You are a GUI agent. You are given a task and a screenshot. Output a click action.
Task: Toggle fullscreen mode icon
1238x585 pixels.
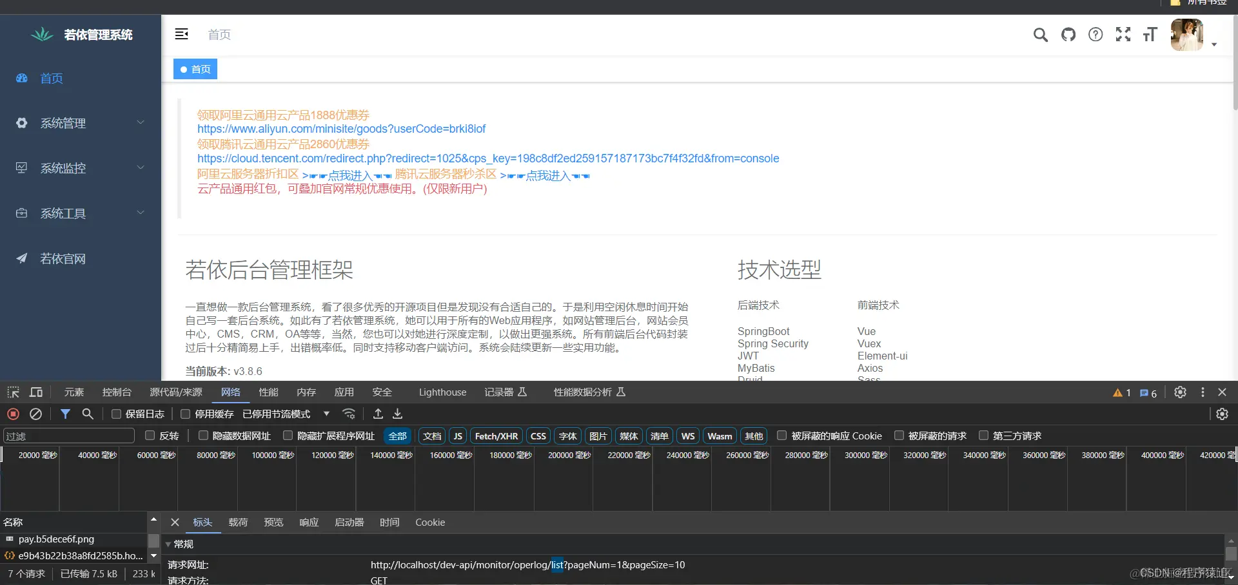[1123, 35]
